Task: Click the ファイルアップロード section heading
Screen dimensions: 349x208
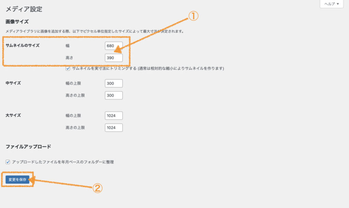Action: (28, 147)
